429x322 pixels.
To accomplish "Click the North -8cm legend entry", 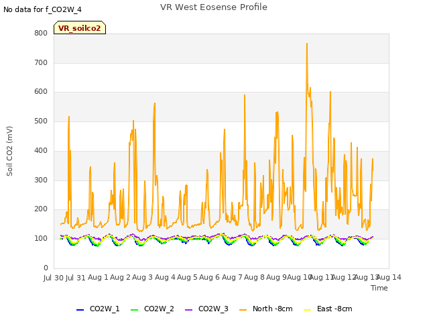I will 266,309.
